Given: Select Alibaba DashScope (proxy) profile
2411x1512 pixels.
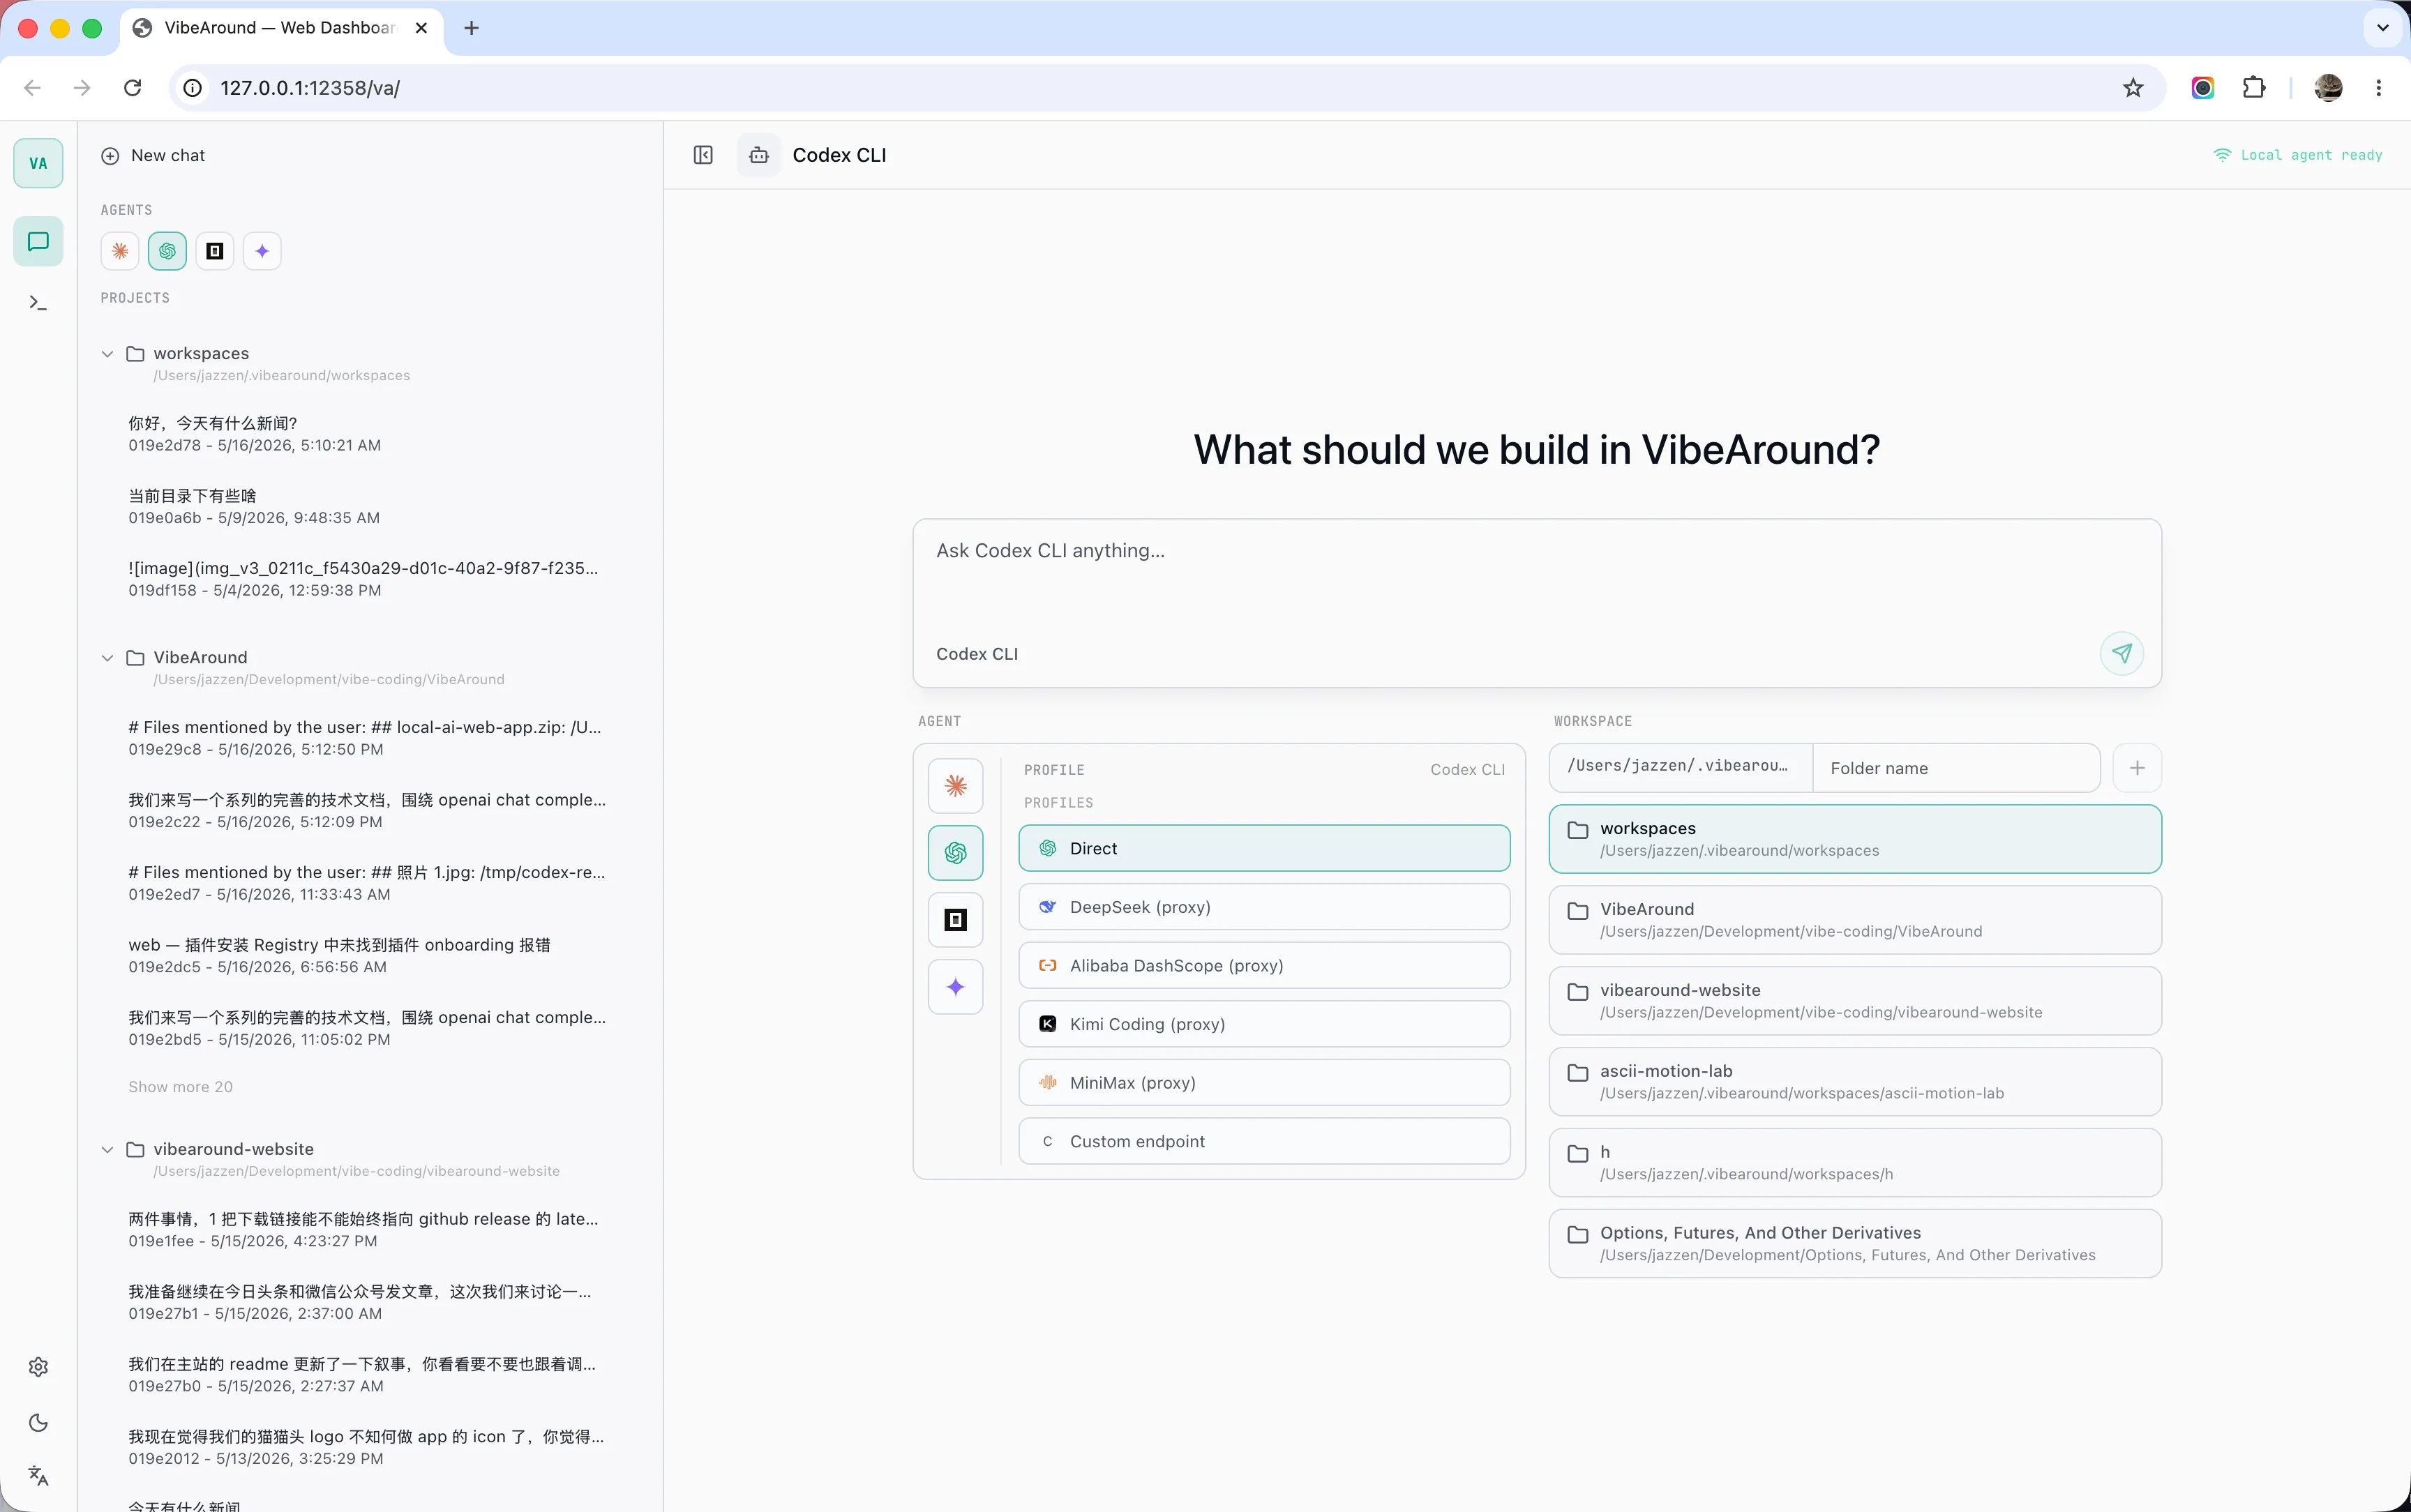Looking at the screenshot, I should click(x=1264, y=965).
